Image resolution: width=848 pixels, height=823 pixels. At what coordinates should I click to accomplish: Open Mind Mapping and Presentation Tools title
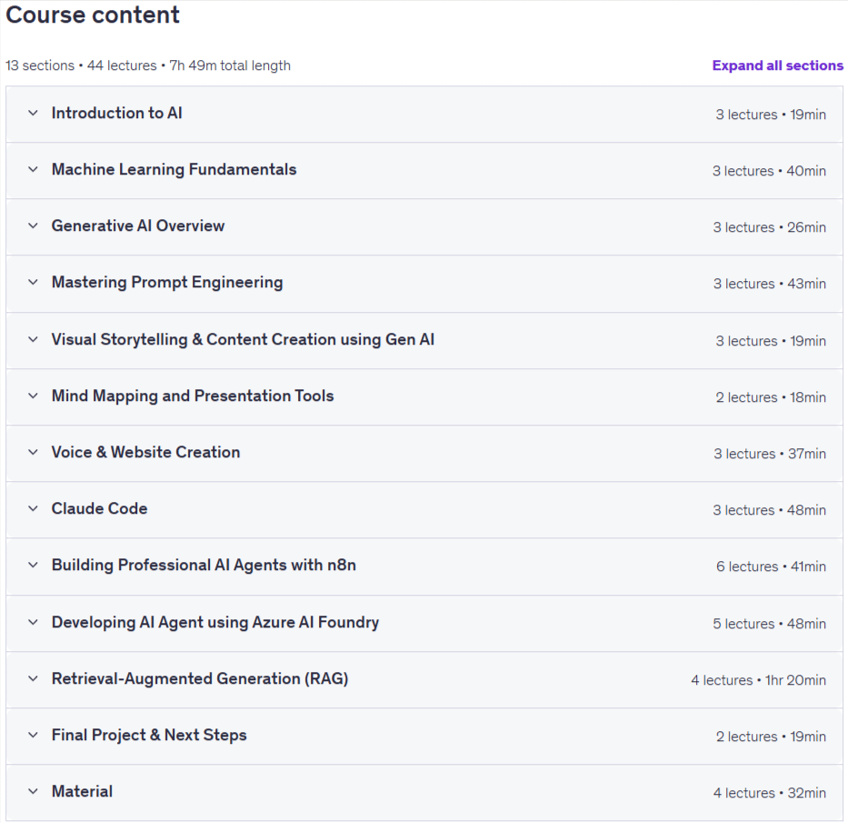(193, 396)
